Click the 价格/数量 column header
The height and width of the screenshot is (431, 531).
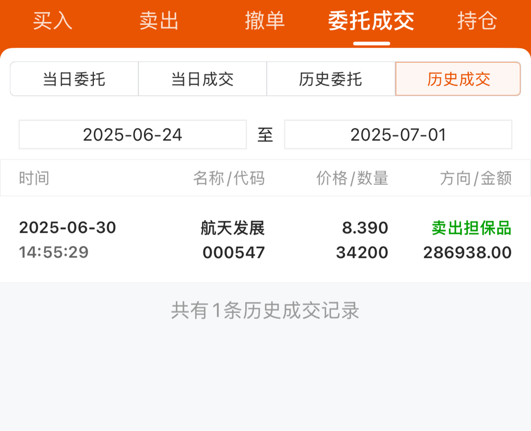(352, 178)
